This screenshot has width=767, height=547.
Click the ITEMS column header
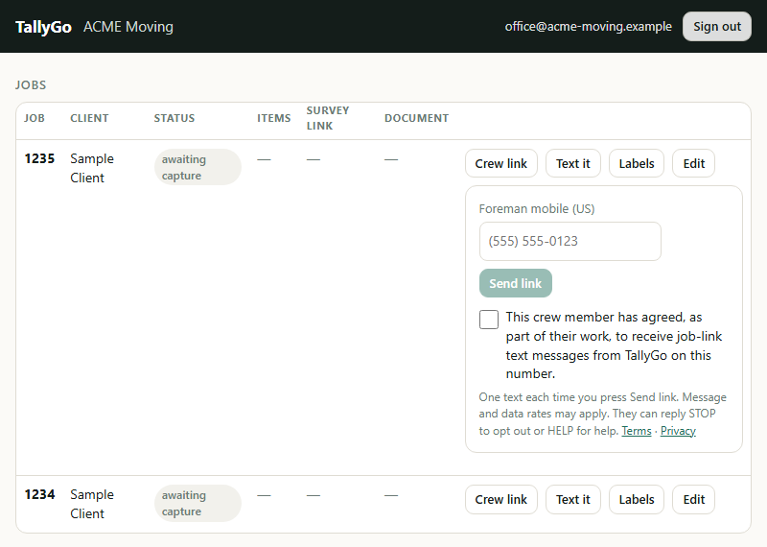274,118
